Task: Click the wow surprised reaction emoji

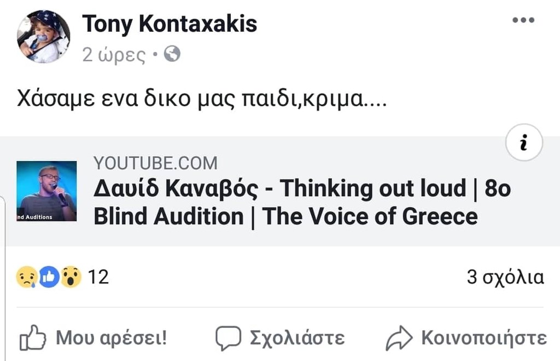Action: (71, 277)
